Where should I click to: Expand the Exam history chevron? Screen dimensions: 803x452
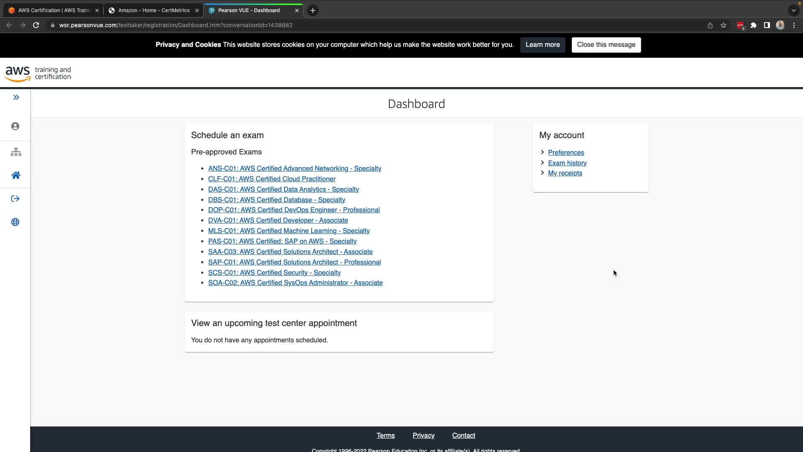click(542, 163)
